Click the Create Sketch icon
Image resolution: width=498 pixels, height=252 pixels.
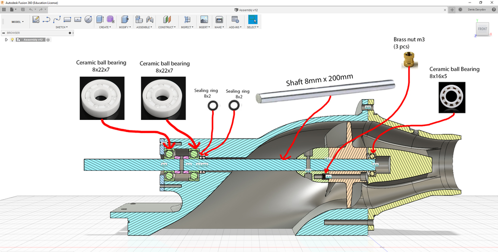point(36,19)
